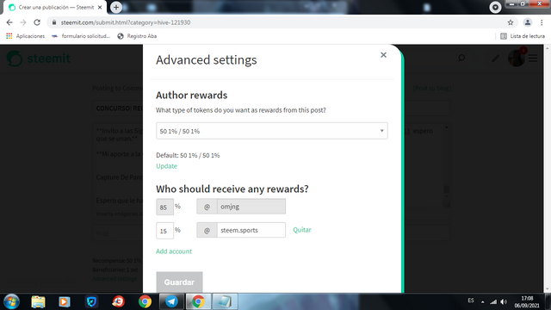Click the volume speaker tray icon
This screenshot has height=310, width=551.
tap(504, 301)
